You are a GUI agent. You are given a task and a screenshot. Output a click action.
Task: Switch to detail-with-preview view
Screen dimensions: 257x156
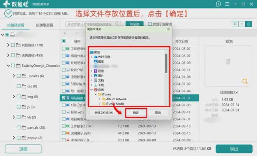[248, 24]
